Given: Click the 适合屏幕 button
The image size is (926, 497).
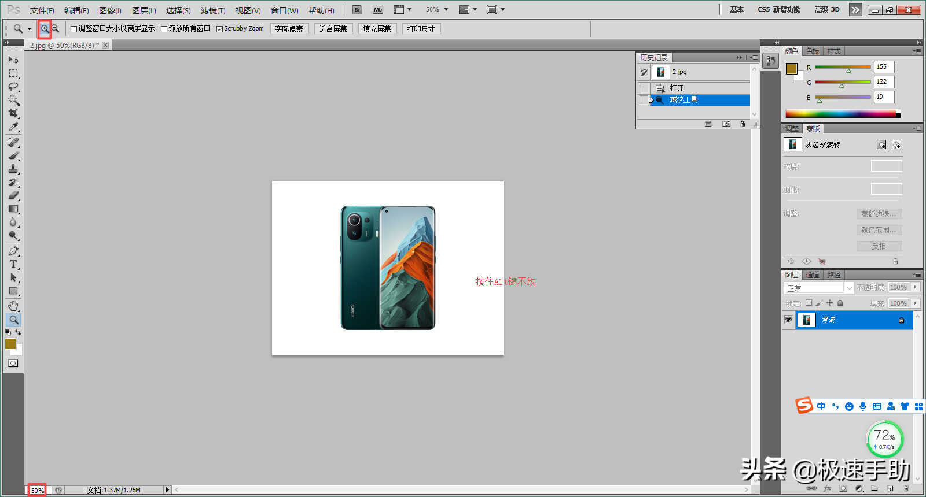Looking at the screenshot, I should coord(333,29).
